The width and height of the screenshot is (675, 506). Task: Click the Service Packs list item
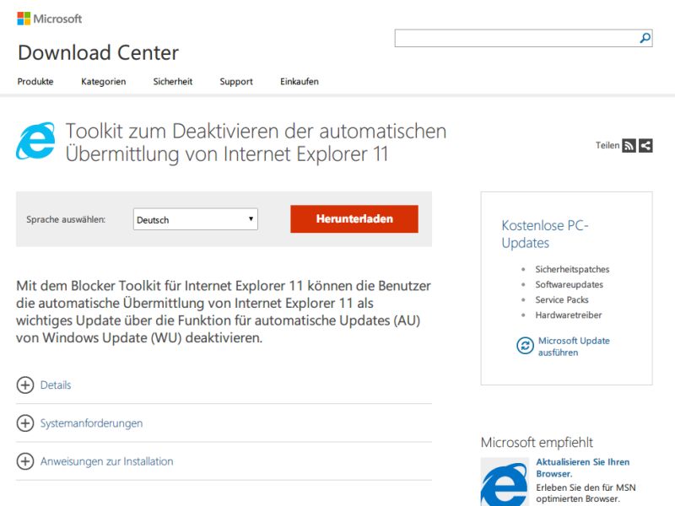click(x=562, y=300)
